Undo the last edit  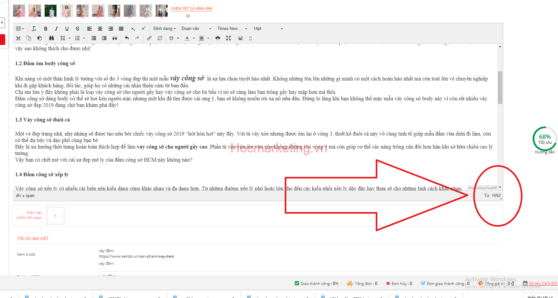click(127, 38)
